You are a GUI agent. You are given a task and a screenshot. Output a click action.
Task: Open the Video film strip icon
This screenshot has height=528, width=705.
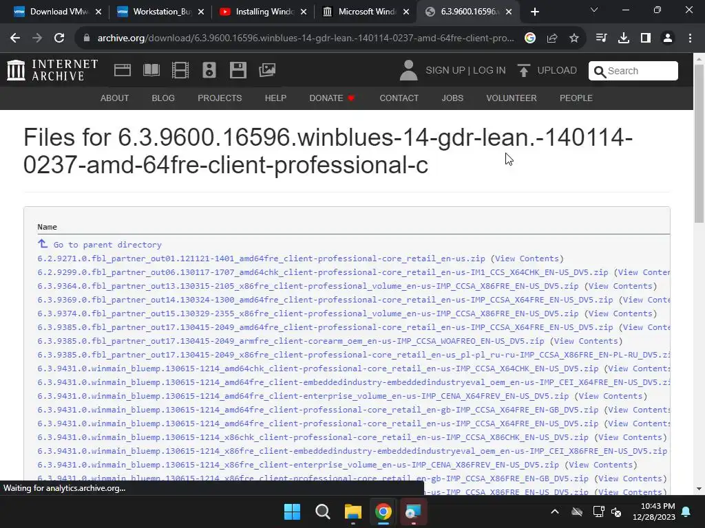point(180,70)
